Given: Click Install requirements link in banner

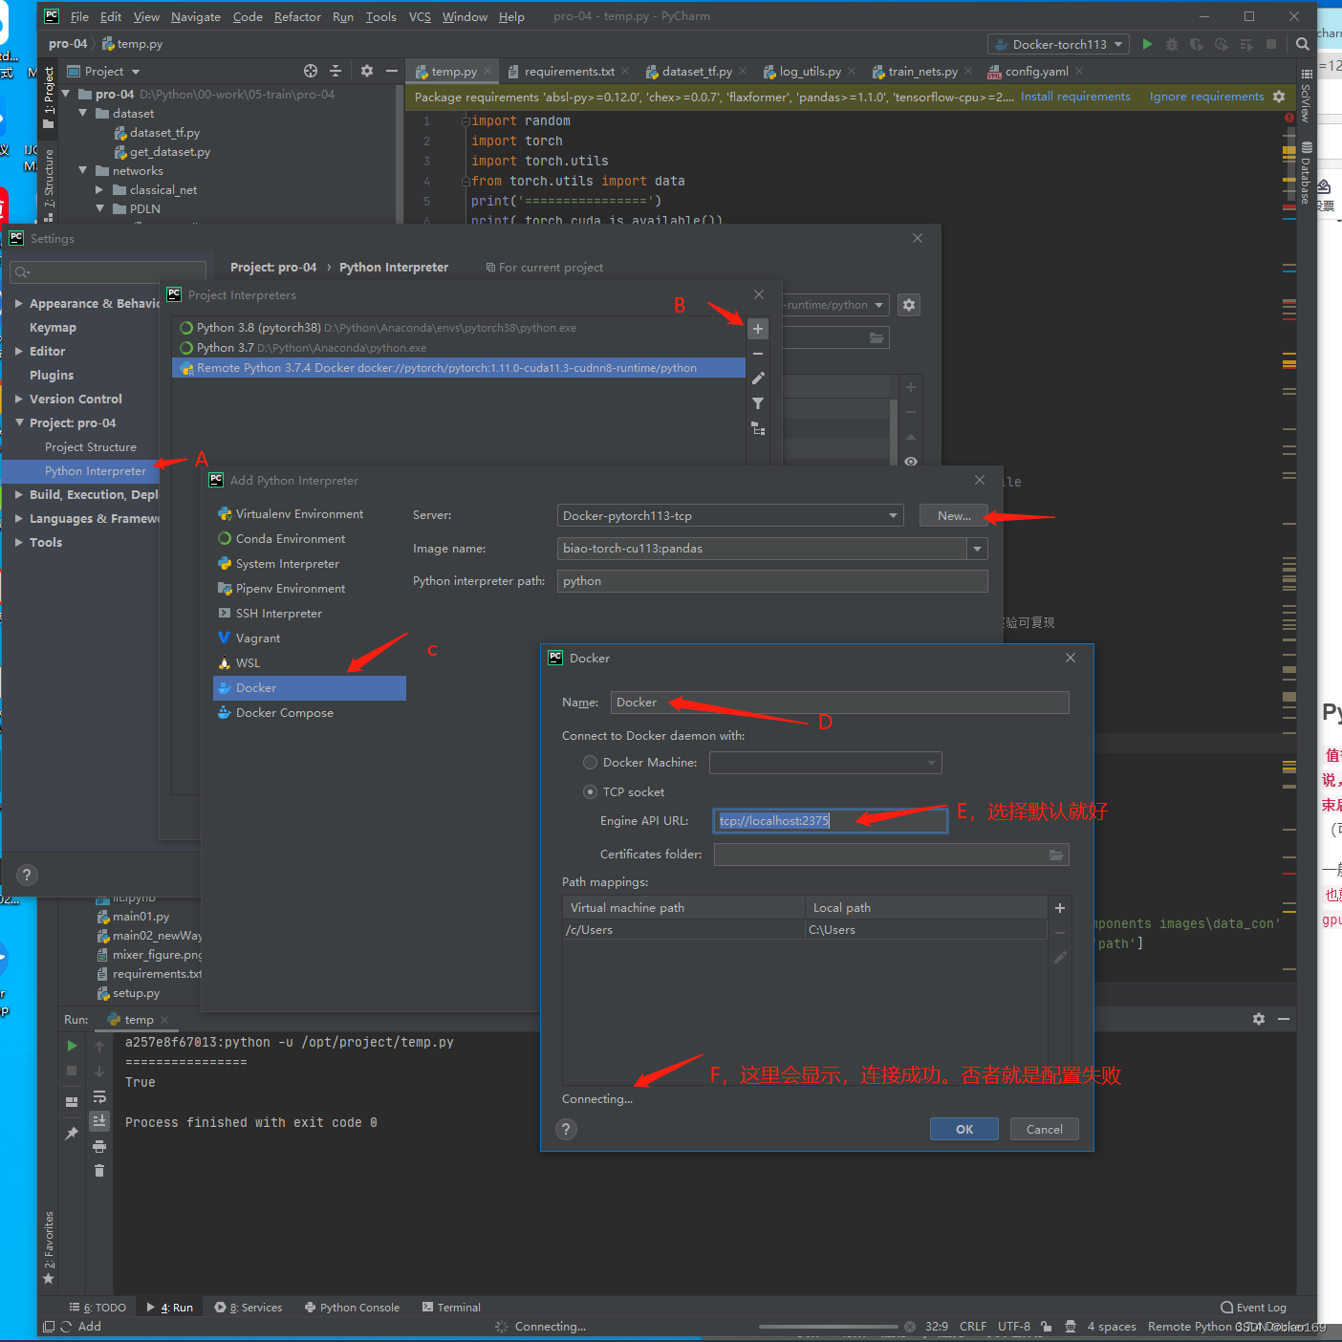Looking at the screenshot, I should tap(1075, 96).
